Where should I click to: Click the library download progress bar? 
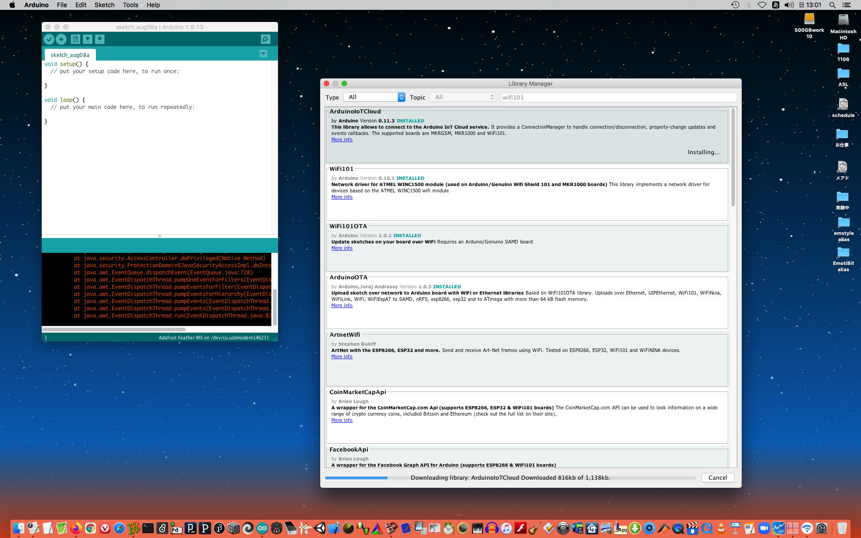[x=510, y=478]
